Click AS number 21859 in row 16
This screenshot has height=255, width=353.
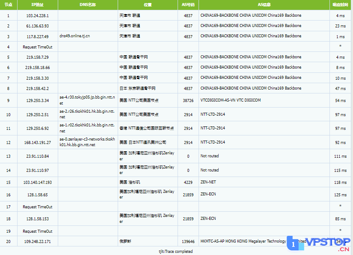point(188,195)
